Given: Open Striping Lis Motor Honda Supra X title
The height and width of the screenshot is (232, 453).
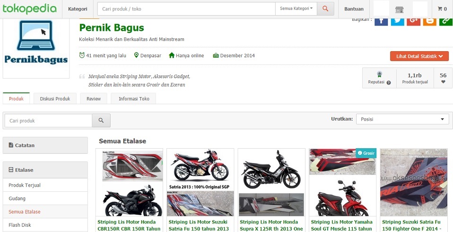Looking at the screenshot, I should tap(271, 225).
